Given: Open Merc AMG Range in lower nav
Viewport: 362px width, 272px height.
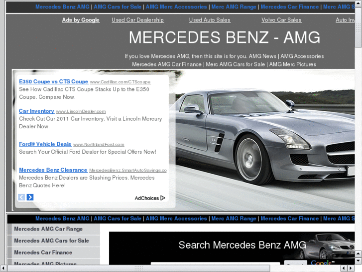Looking at the screenshot, I should coord(234,219).
